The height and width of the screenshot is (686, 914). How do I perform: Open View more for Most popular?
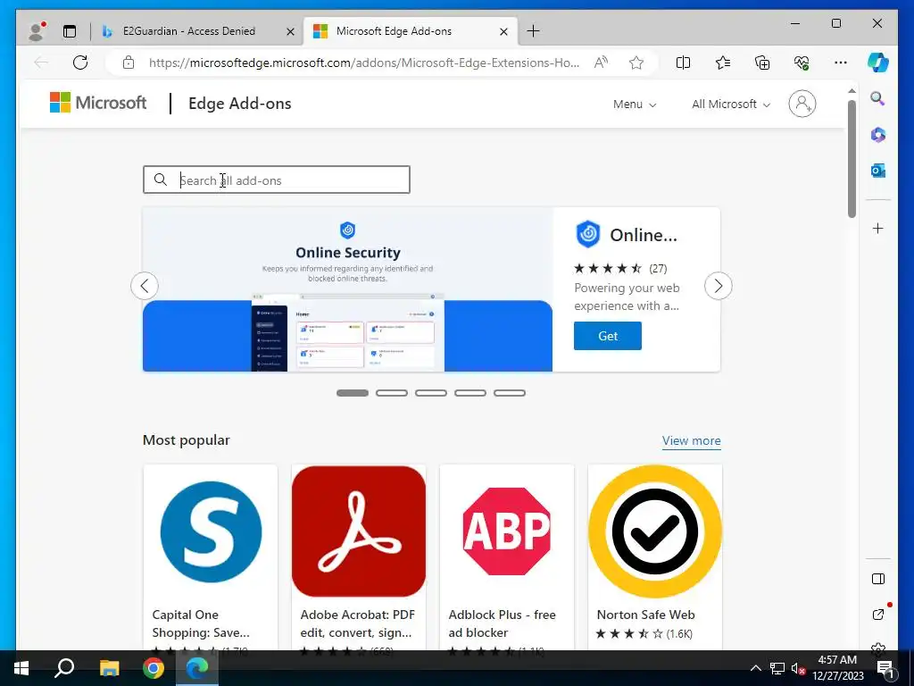[692, 440]
